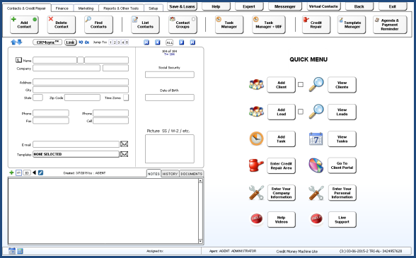416x258 pixels.
Task: Click the CRMsync button
Action: click(47, 42)
